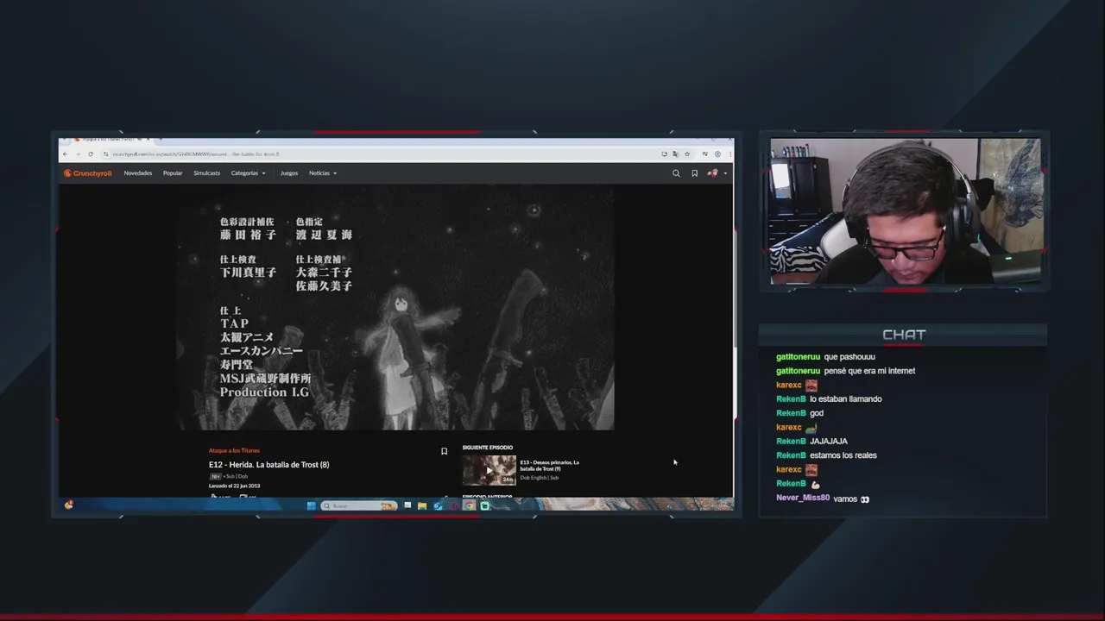Open the Novedades menu item
1105x621 pixels.
coord(137,173)
